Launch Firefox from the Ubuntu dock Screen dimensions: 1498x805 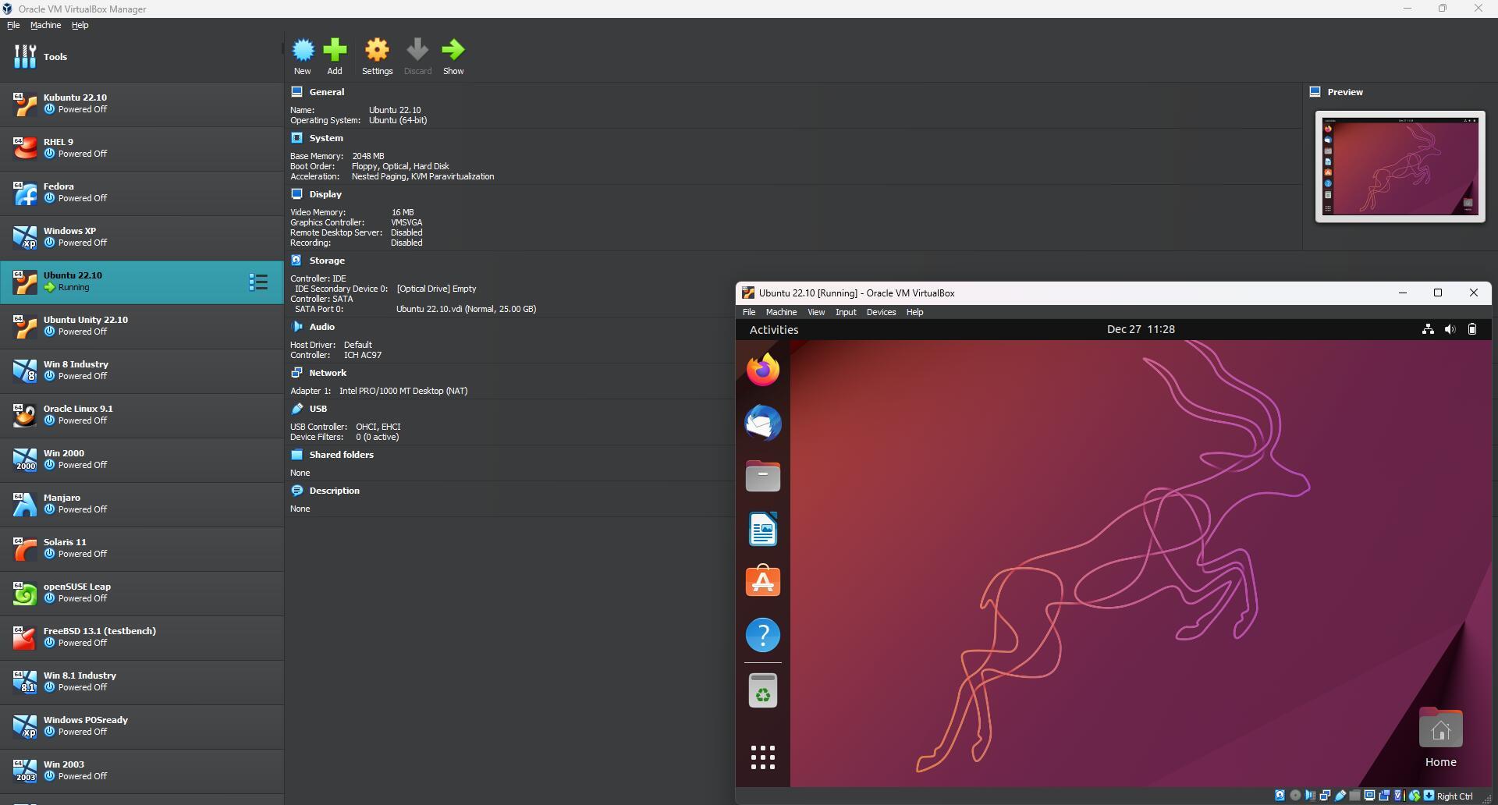(762, 370)
